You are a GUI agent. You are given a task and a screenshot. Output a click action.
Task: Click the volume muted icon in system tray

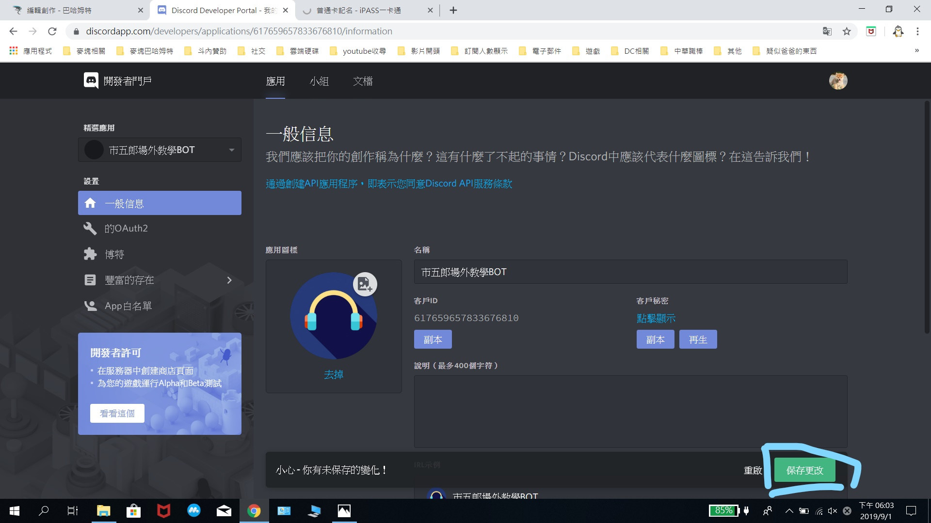(833, 511)
